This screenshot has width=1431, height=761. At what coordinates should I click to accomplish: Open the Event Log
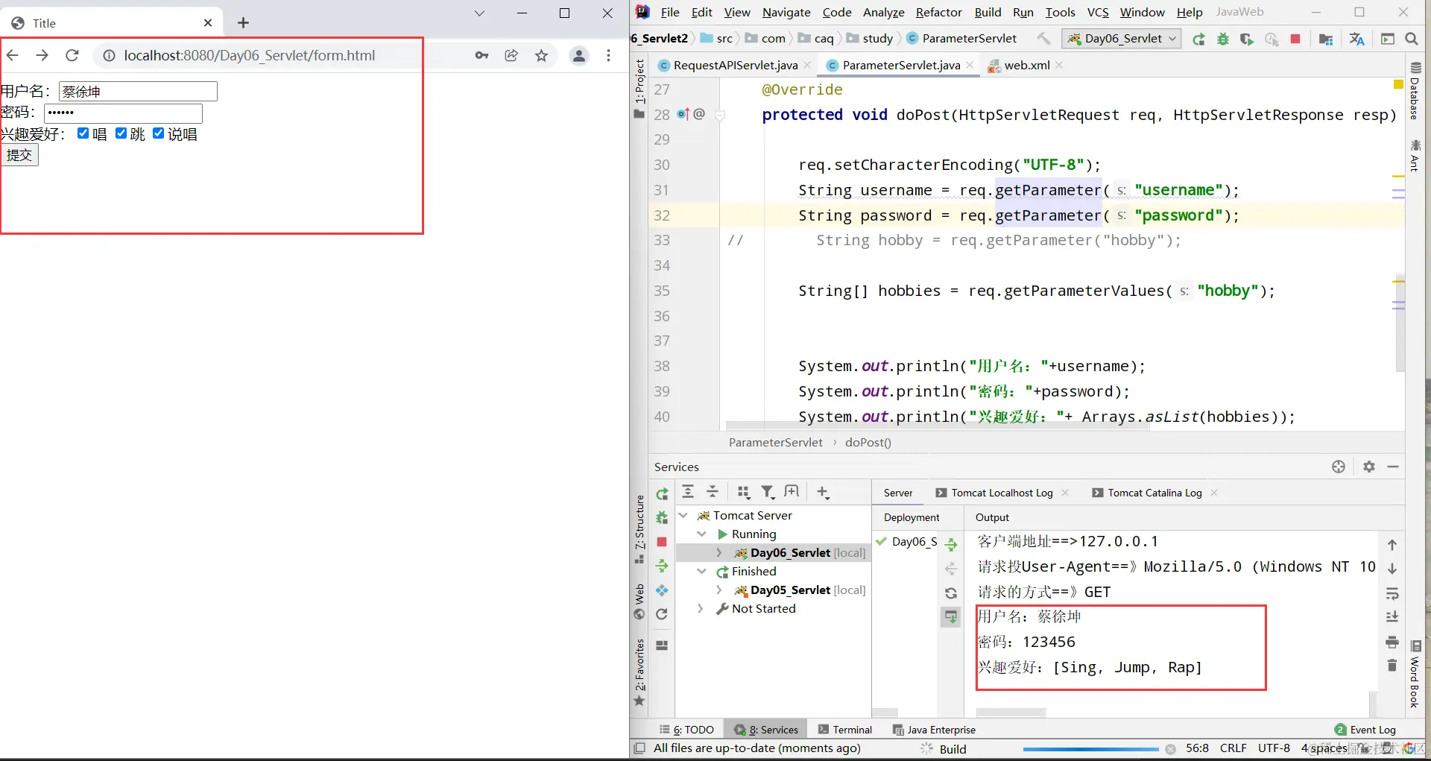1365,730
